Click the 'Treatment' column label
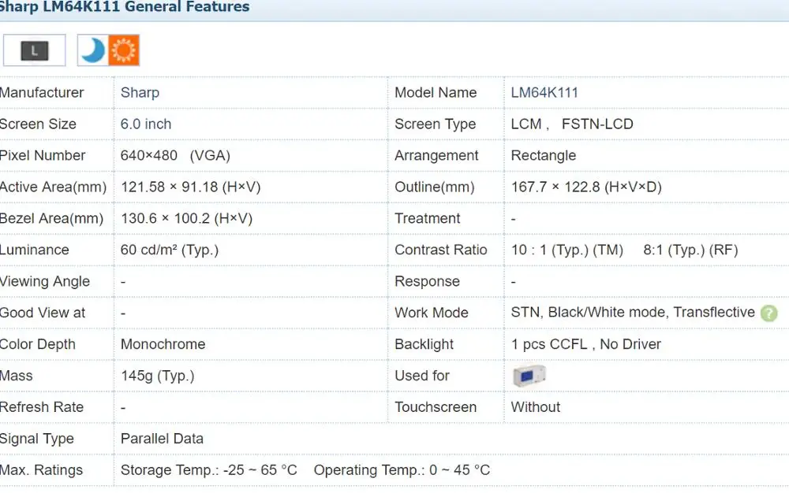This screenshot has height=493, width=789. 428,218
